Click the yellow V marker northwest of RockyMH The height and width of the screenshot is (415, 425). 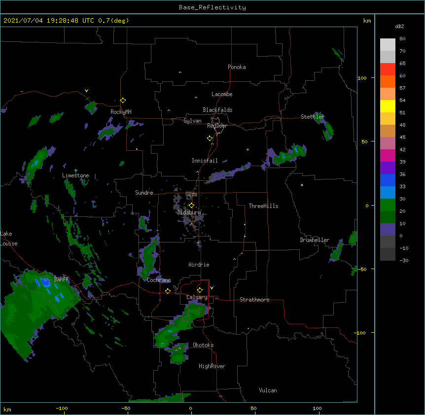pos(86,91)
